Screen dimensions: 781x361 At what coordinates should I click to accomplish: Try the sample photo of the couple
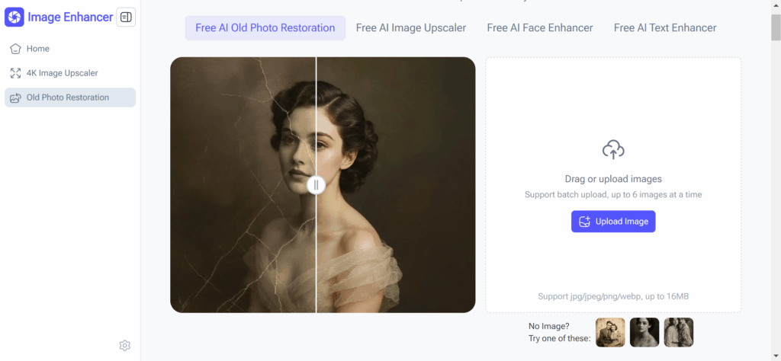pos(610,333)
